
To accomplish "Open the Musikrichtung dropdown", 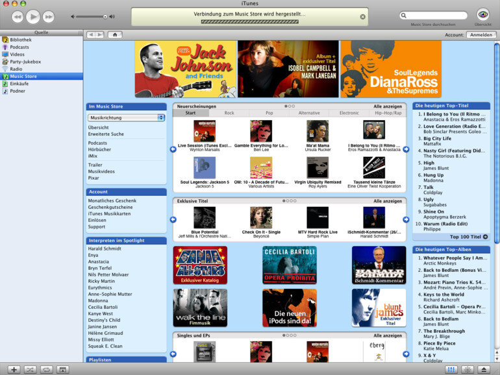I will click(126, 117).
